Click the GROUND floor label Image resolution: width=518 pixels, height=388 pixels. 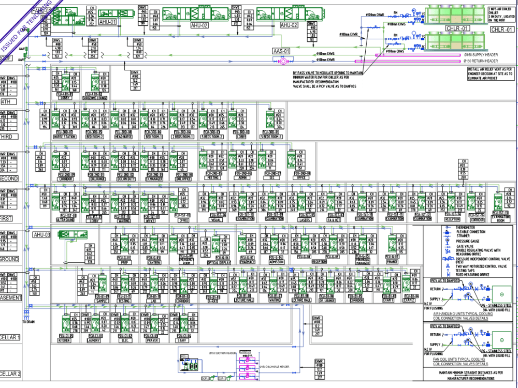(9, 259)
